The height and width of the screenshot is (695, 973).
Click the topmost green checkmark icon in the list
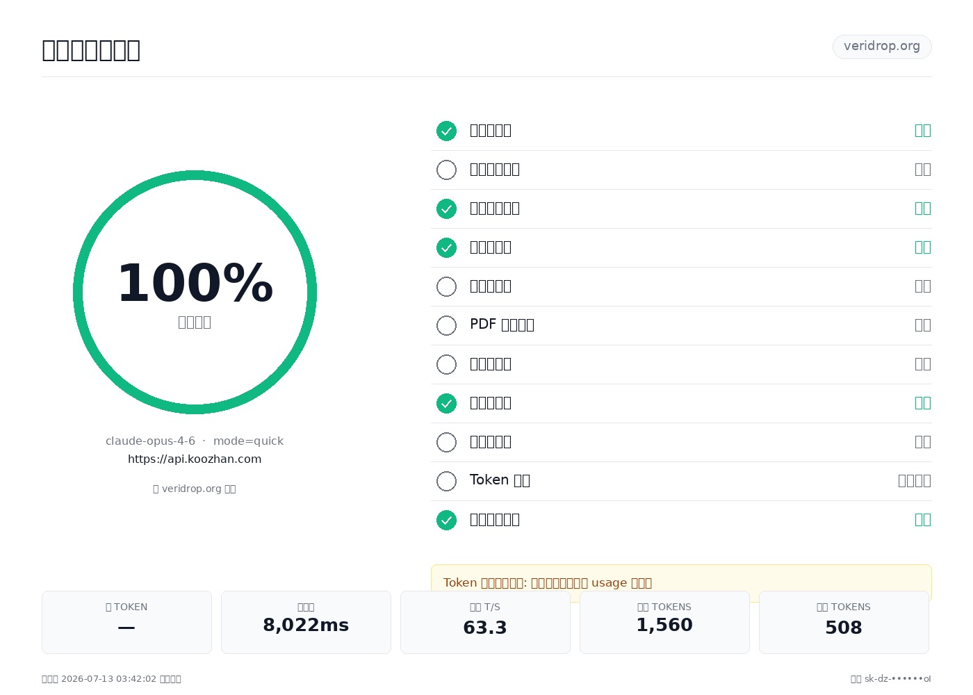(446, 131)
